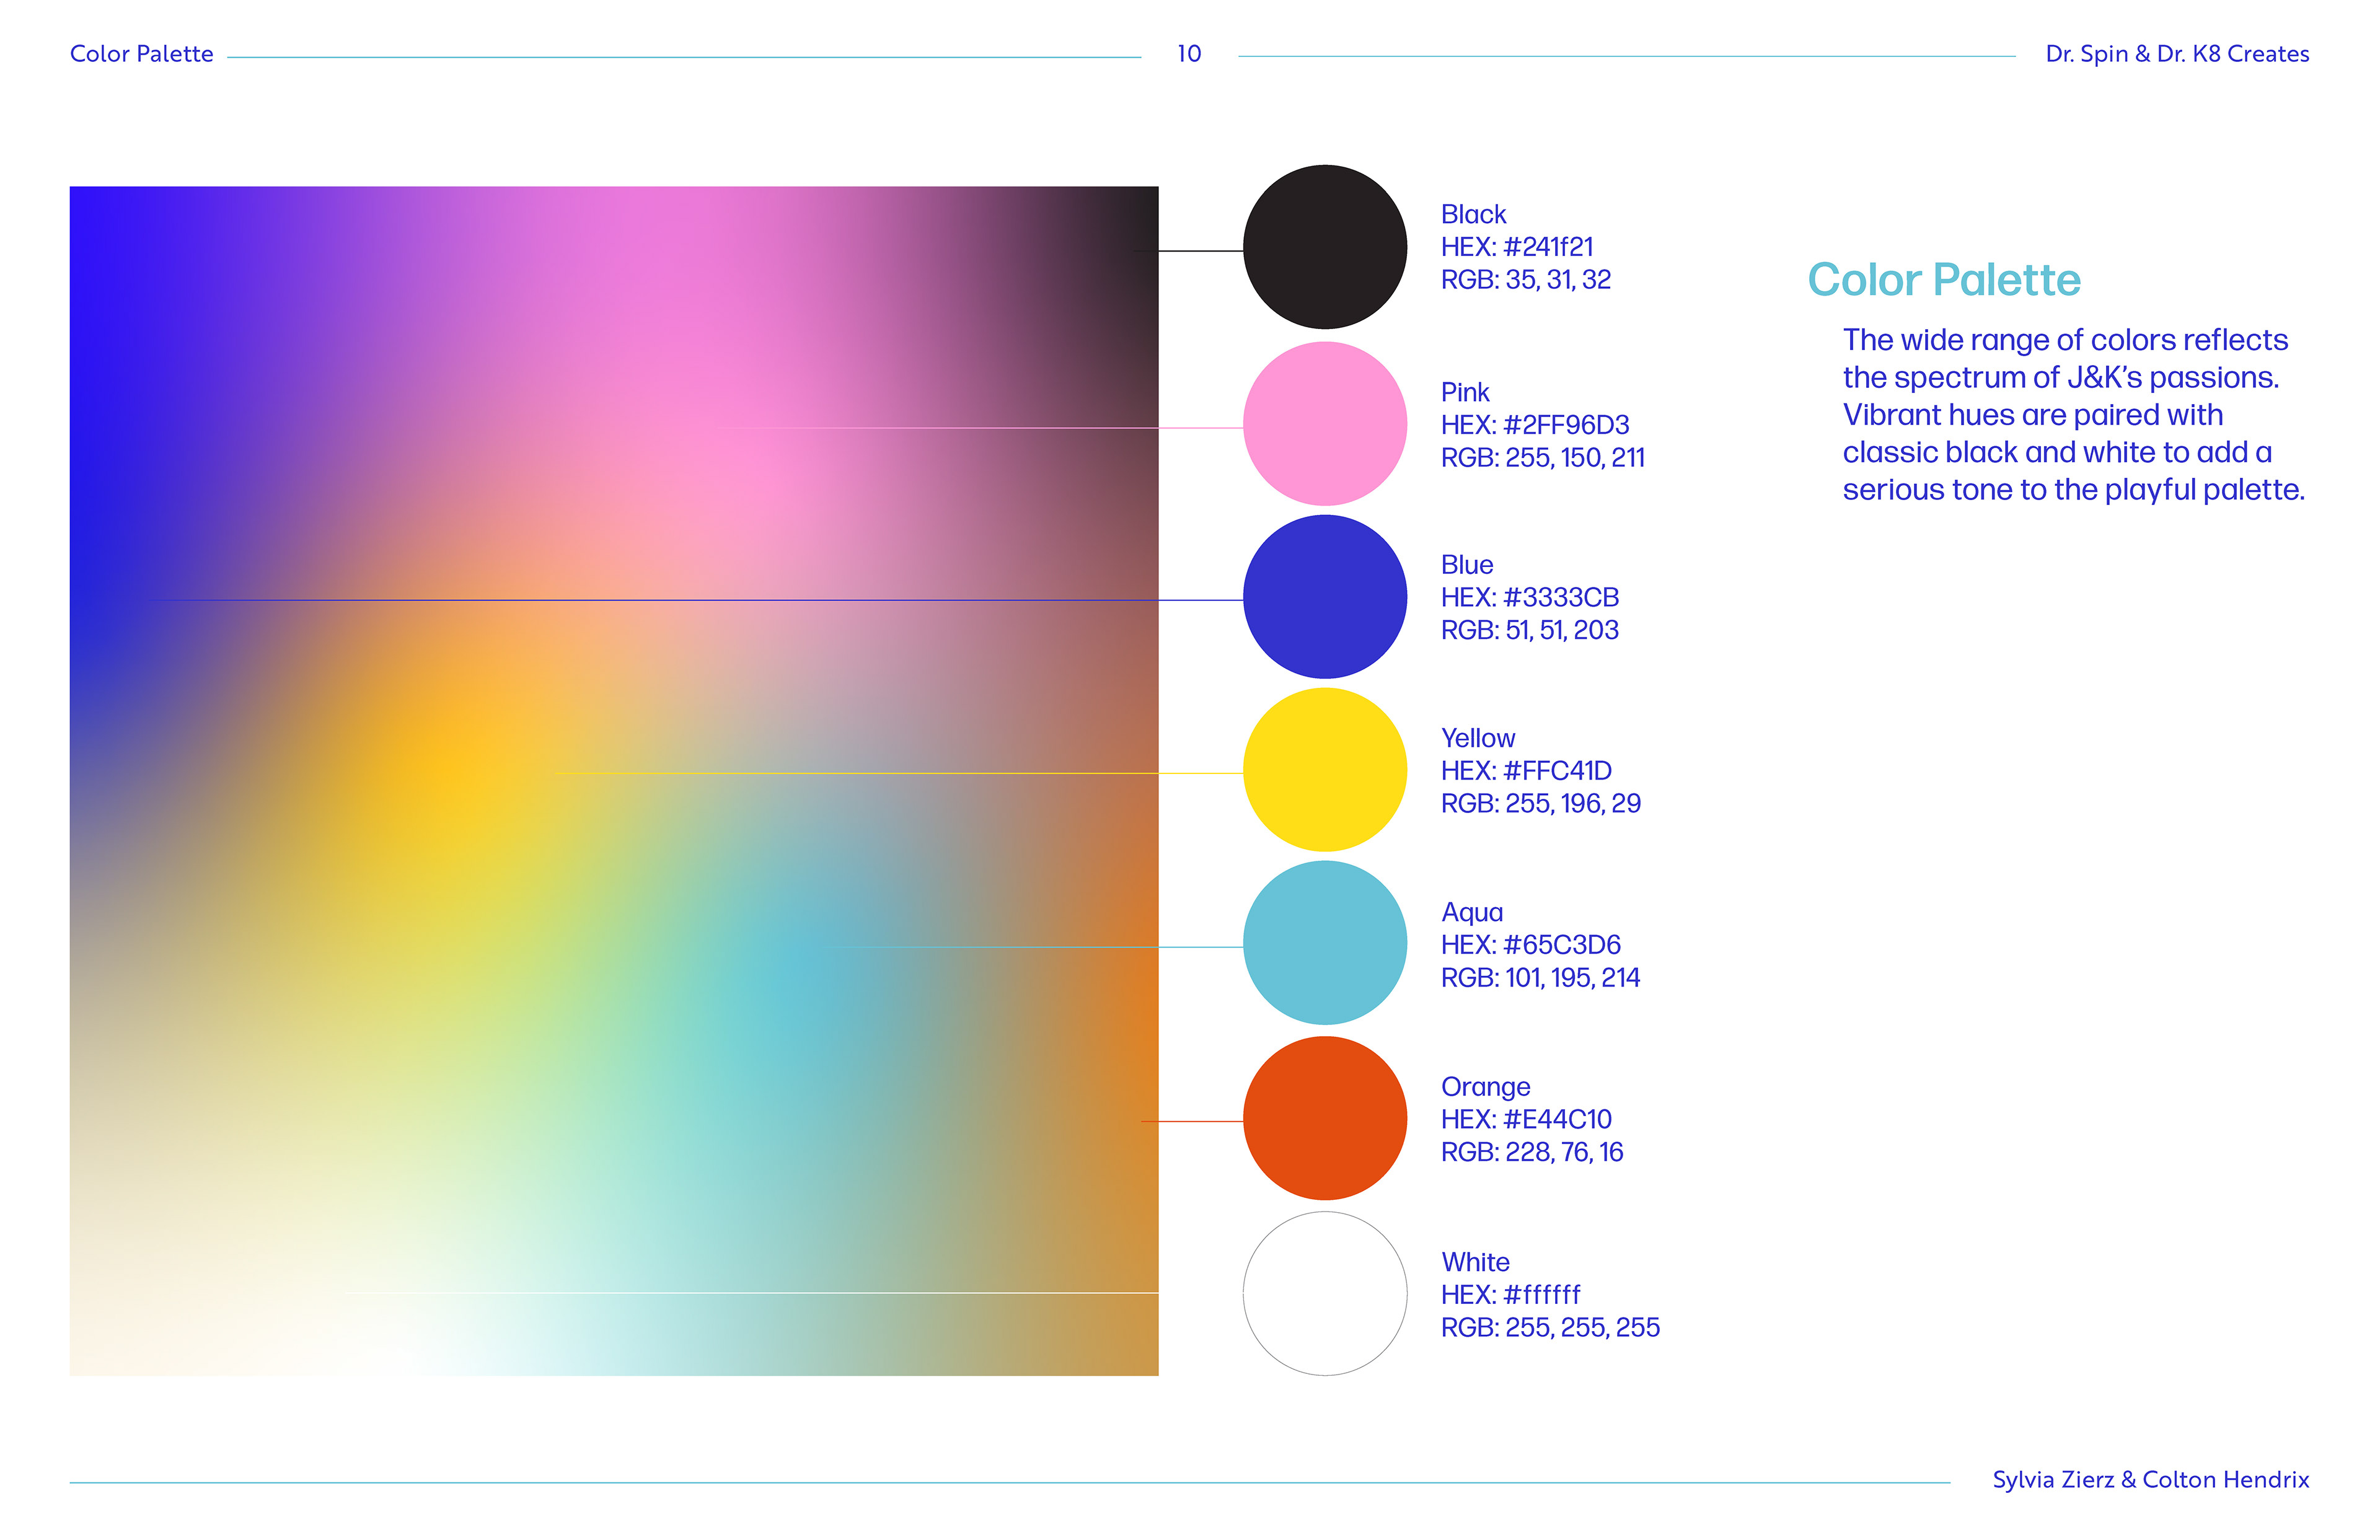2380x1540 pixels.
Task: Click the Black color circle
Action: [x=1324, y=247]
